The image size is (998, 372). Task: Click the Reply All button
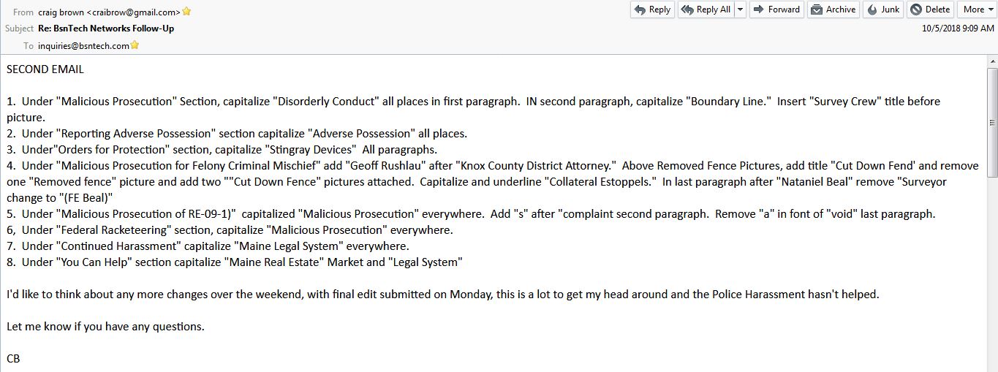click(x=706, y=10)
